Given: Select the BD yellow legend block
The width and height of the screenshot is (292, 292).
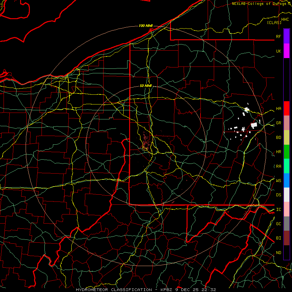Looking at the screenshot, I should click(286, 137).
